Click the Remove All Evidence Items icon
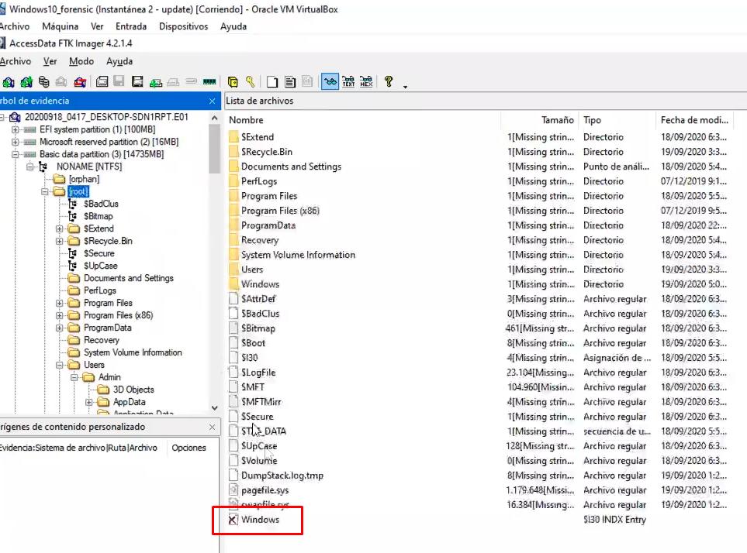Viewport: 747px width, 553px height. [x=80, y=82]
